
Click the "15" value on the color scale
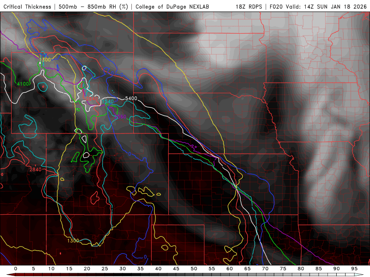click(x=69, y=269)
